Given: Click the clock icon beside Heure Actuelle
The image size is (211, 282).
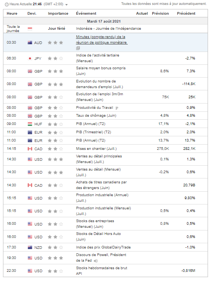Looking at the screenshot, I should tap(7, 5).
